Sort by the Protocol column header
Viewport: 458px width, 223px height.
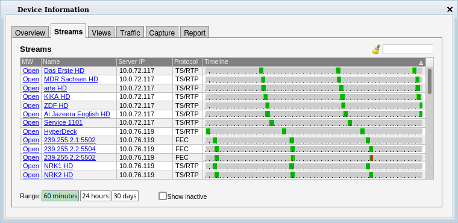(187, 62)
